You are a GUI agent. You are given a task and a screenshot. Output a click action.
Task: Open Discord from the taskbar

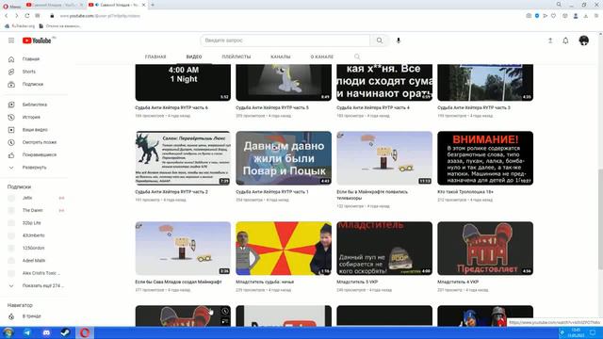(x=46, y=332)
